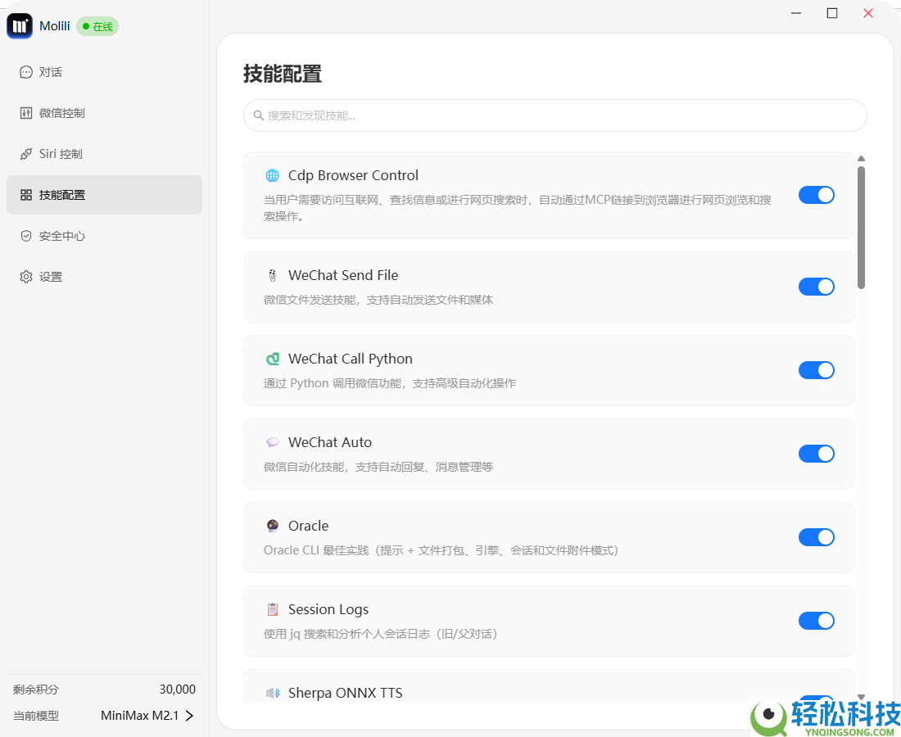Viewport: 901px width, 737px height.
Task: Toggle the Session Logs skill off
Action: 816,621
